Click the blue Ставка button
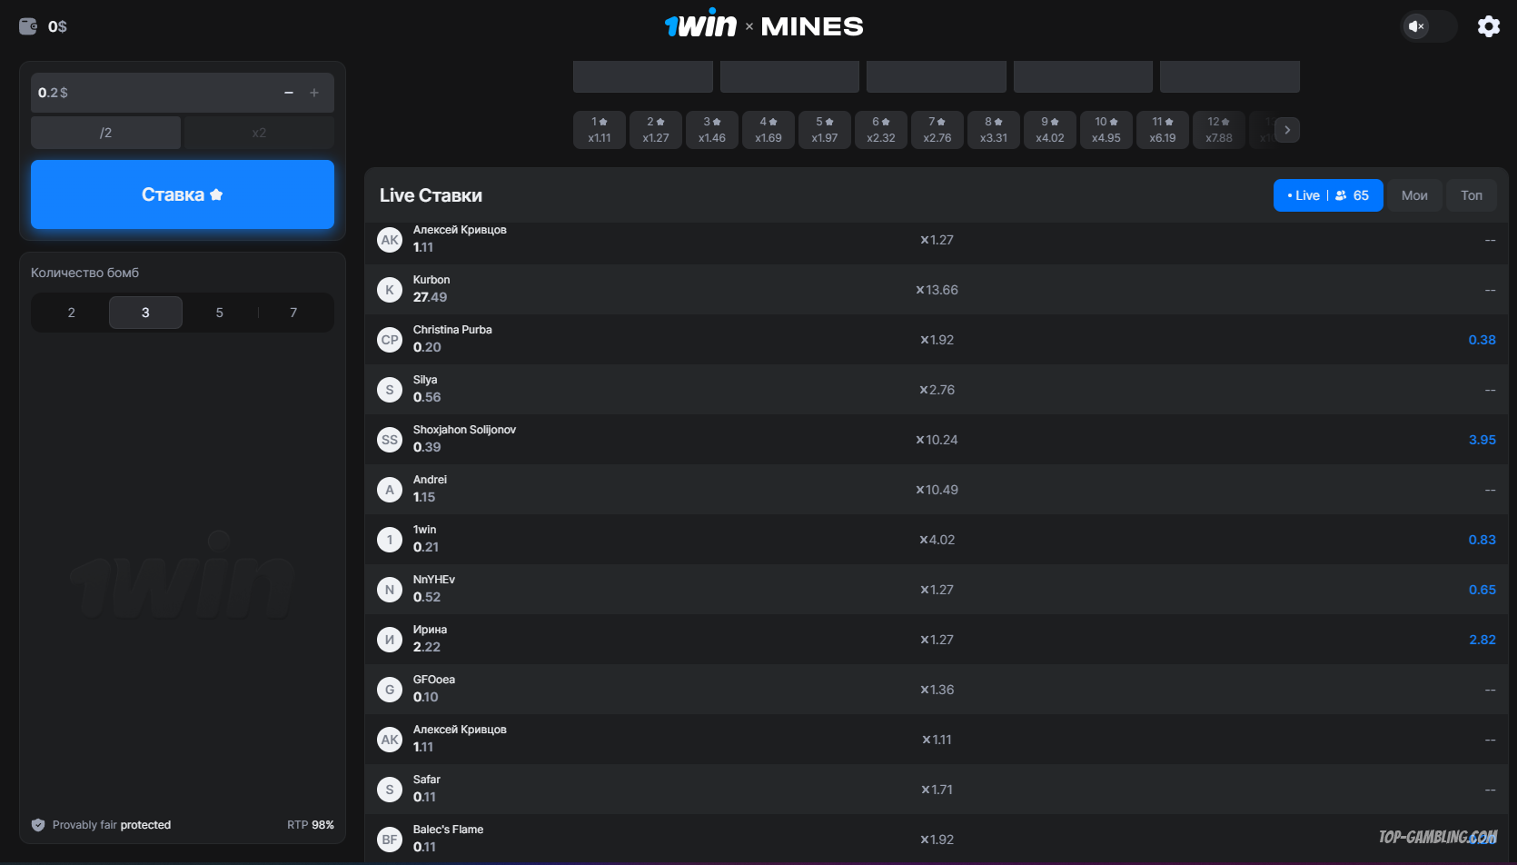Viewport: 1517px width, 865px height. [183, 194]
